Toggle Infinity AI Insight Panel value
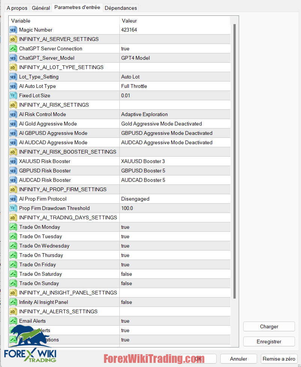The height and width of the screenshot is (367, 301). click(175, 302)
